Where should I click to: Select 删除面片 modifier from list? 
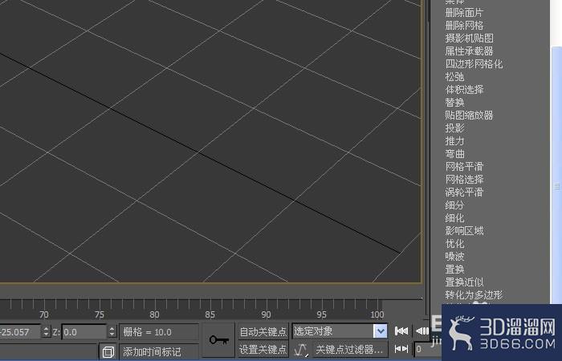pyautogui.click(x=464, y=13)
